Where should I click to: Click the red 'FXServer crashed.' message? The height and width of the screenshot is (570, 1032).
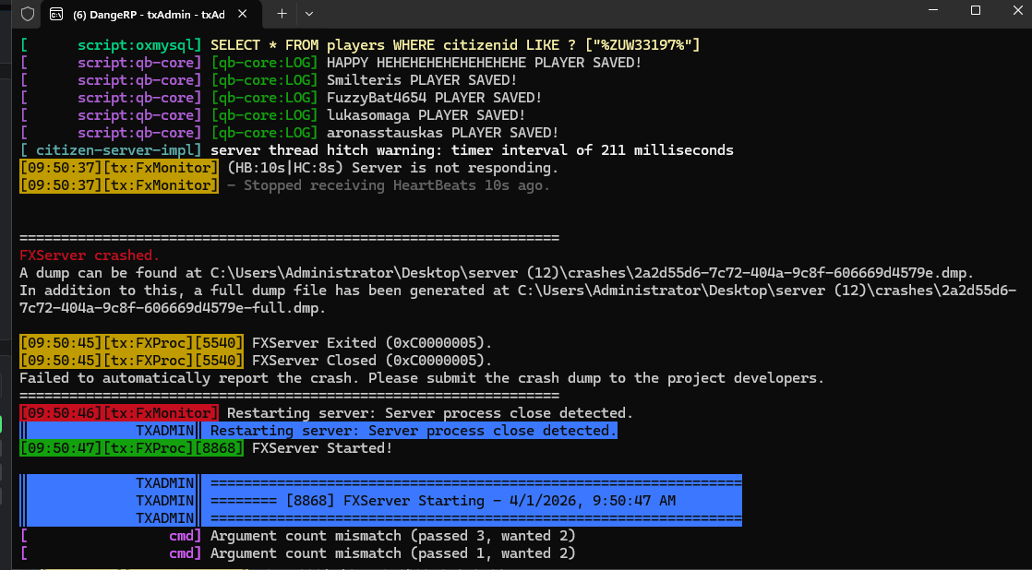[x=90, y=255]
